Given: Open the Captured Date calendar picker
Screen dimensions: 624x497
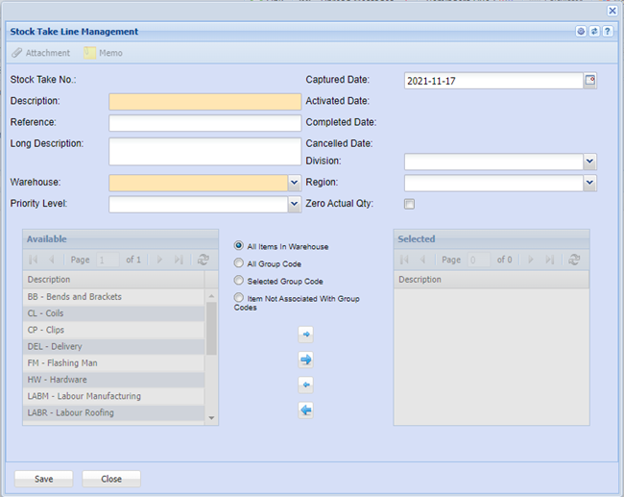Looking at the screenshot, I should pos(590,81).
